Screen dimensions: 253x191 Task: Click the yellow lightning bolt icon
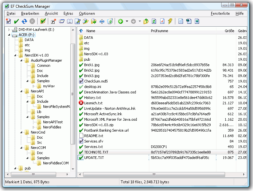tap(170, 21)
